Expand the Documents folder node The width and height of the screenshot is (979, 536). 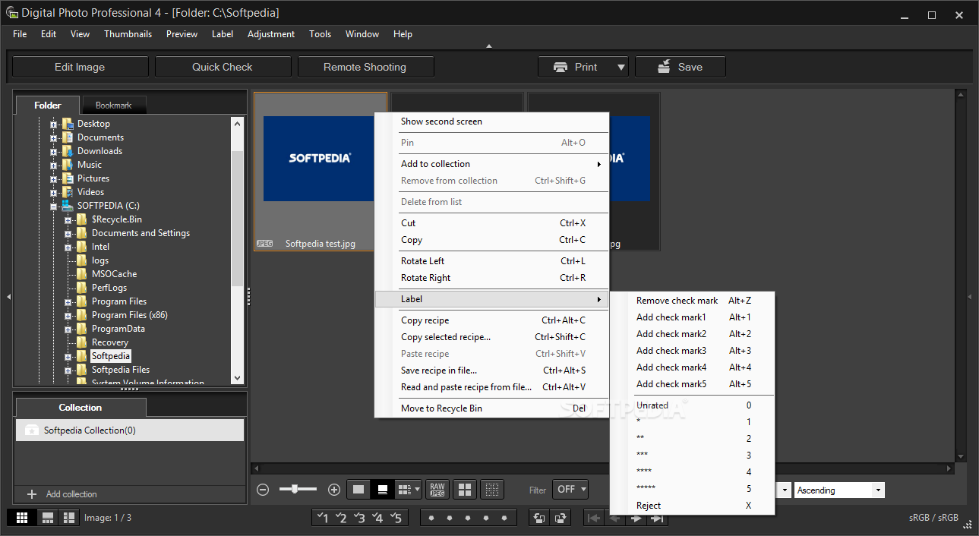coord(53,138)
